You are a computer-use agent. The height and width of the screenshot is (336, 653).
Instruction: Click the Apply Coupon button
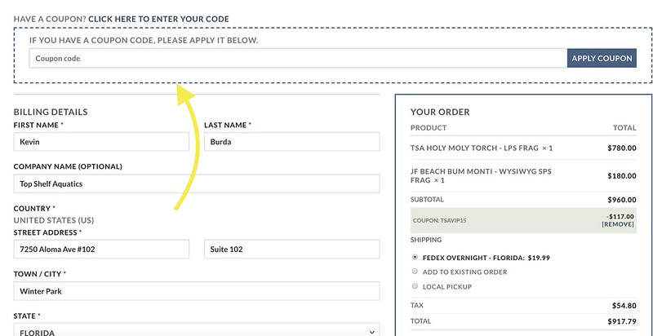click(x=602, y=58)
